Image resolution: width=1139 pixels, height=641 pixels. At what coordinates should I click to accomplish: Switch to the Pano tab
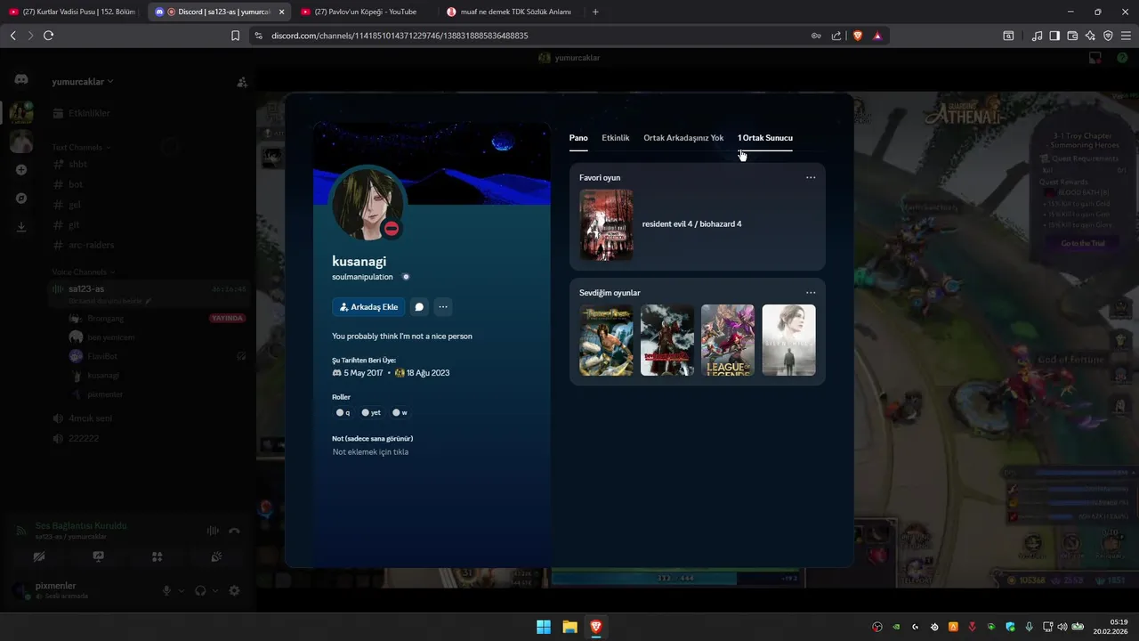click(x=578, y=138)
